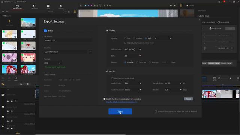Check Don't export audio track
This screenshot has height=135, width=240.
click(112, 78)
